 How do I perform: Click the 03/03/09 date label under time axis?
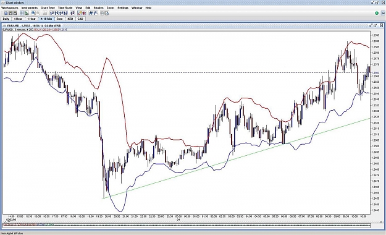pyautogui.click(x=11, y=219)
